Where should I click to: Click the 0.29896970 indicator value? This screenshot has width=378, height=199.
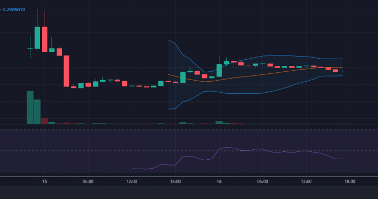point(14,9)
